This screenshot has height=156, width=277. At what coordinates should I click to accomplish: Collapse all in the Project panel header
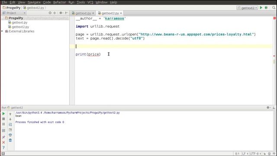(55, 13)
